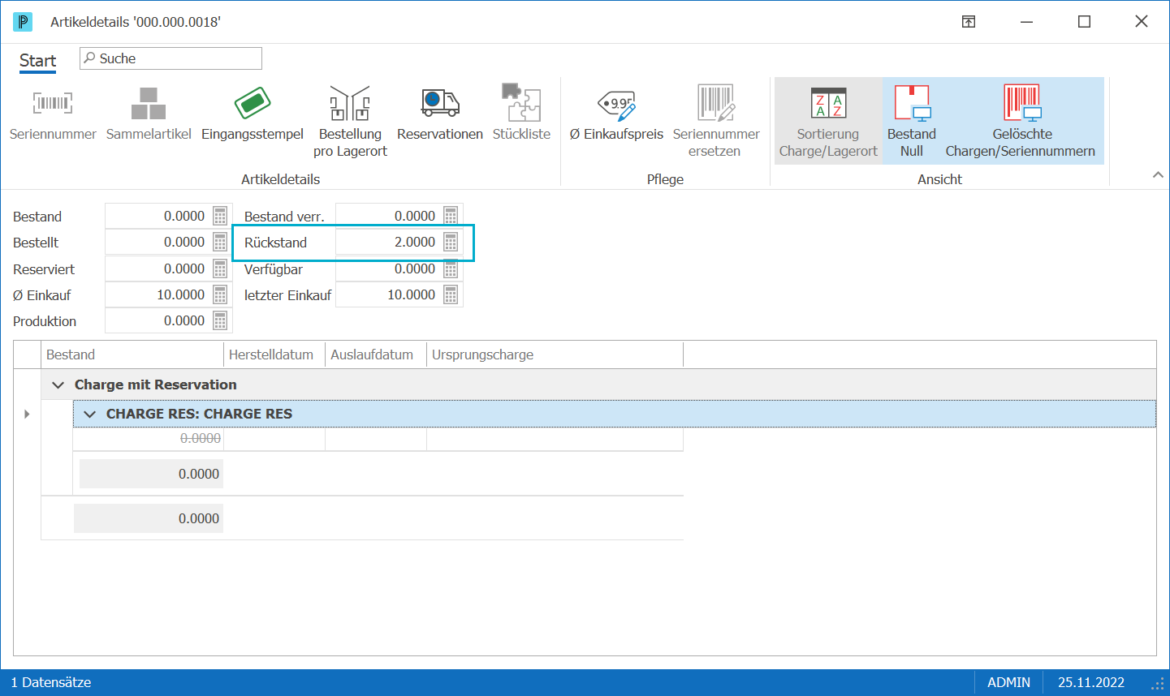Viewport: 1170px width, 696px height.
Task: Open Bestellung pro Lagerort
Action: point(350,122)
